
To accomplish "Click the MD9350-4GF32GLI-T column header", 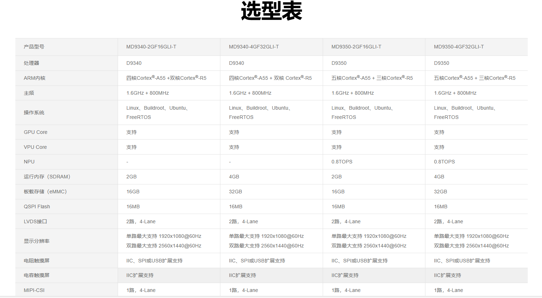I will [x=459, y=47].
